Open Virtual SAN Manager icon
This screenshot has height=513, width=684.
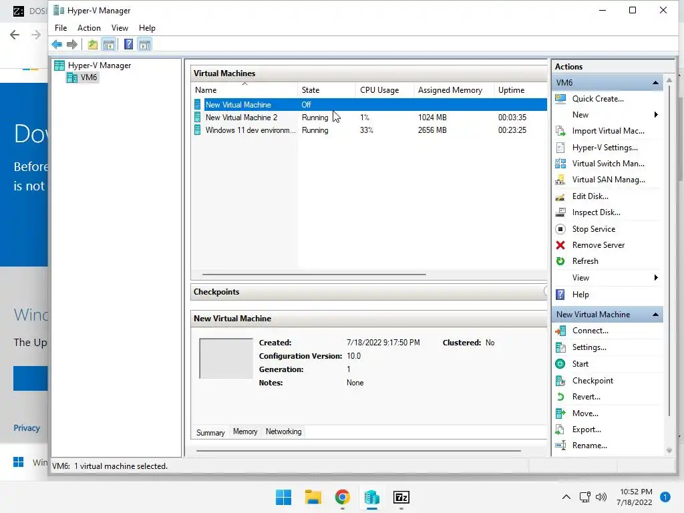[560, 180]
